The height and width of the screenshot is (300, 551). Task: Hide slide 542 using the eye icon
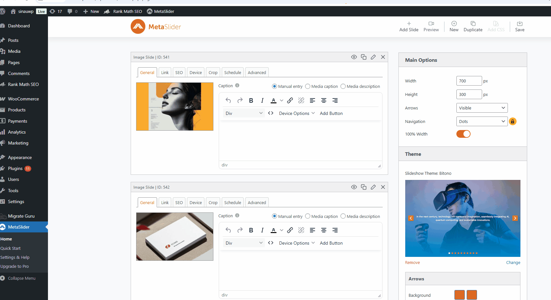[x=354, y=187]
